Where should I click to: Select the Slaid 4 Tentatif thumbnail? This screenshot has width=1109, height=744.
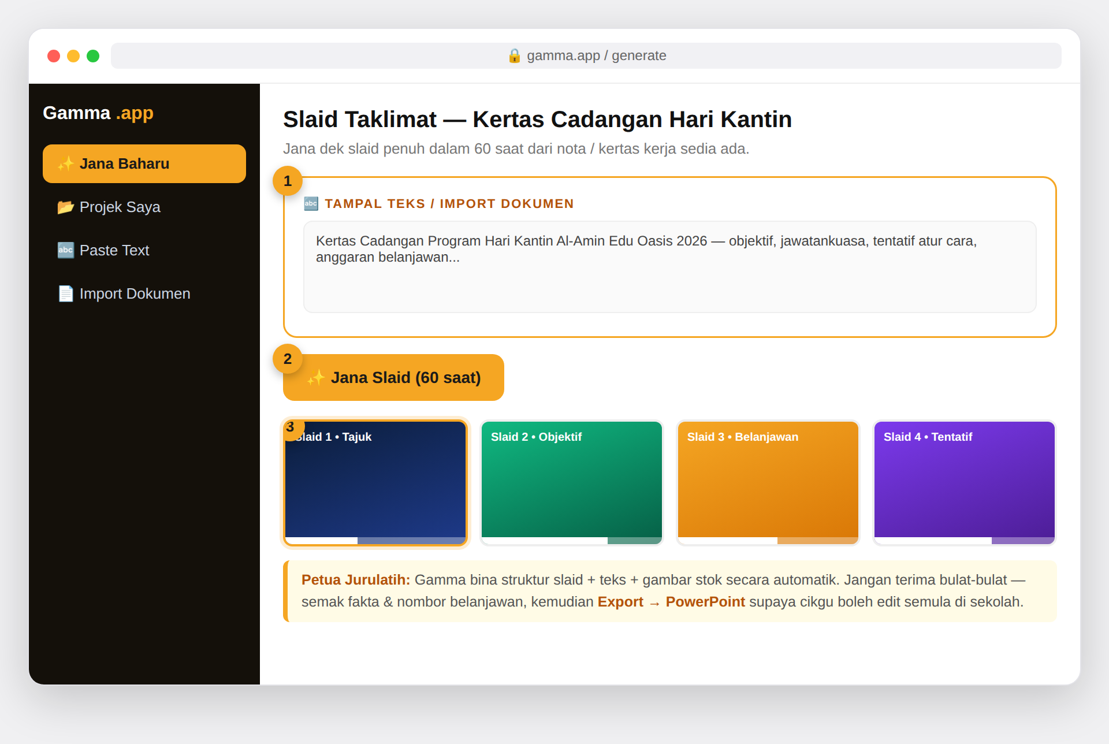(965, 483)
